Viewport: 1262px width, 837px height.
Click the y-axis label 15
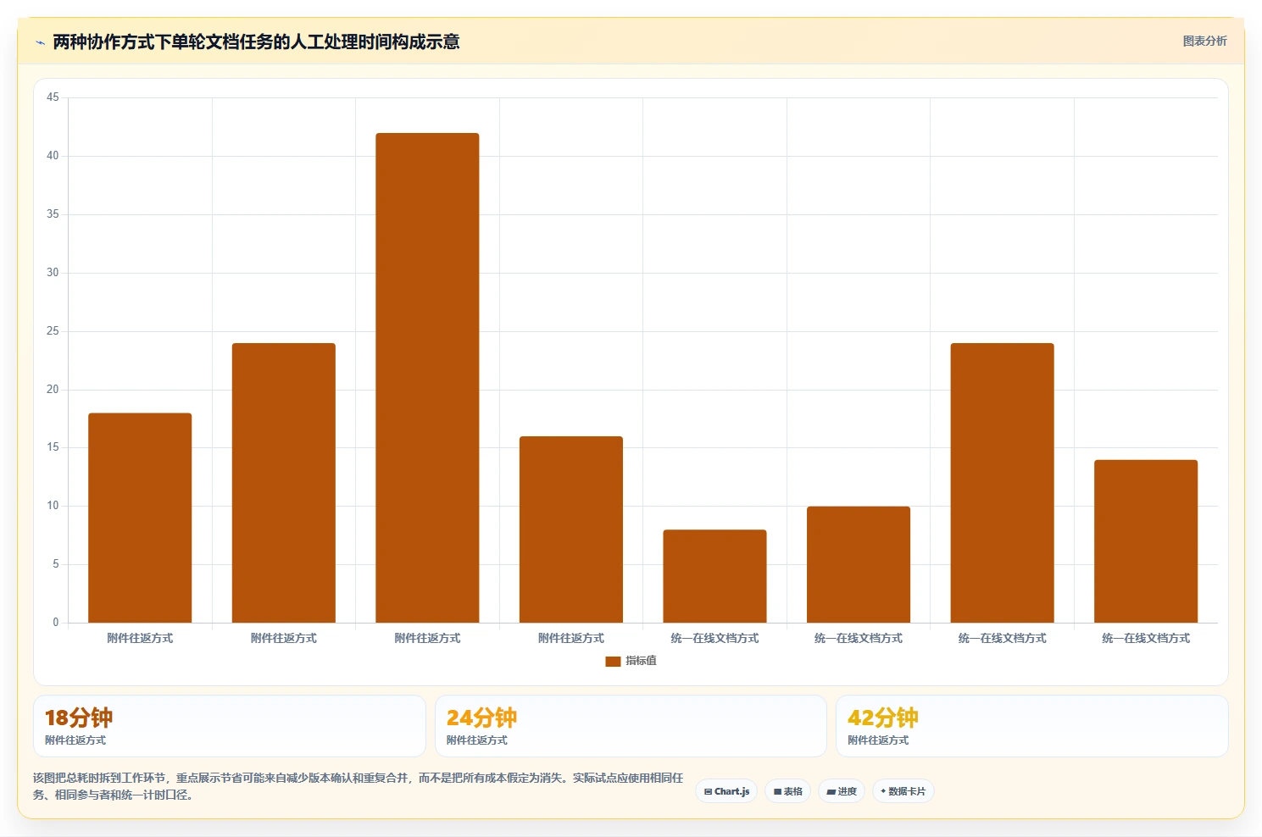coord(53,447)
